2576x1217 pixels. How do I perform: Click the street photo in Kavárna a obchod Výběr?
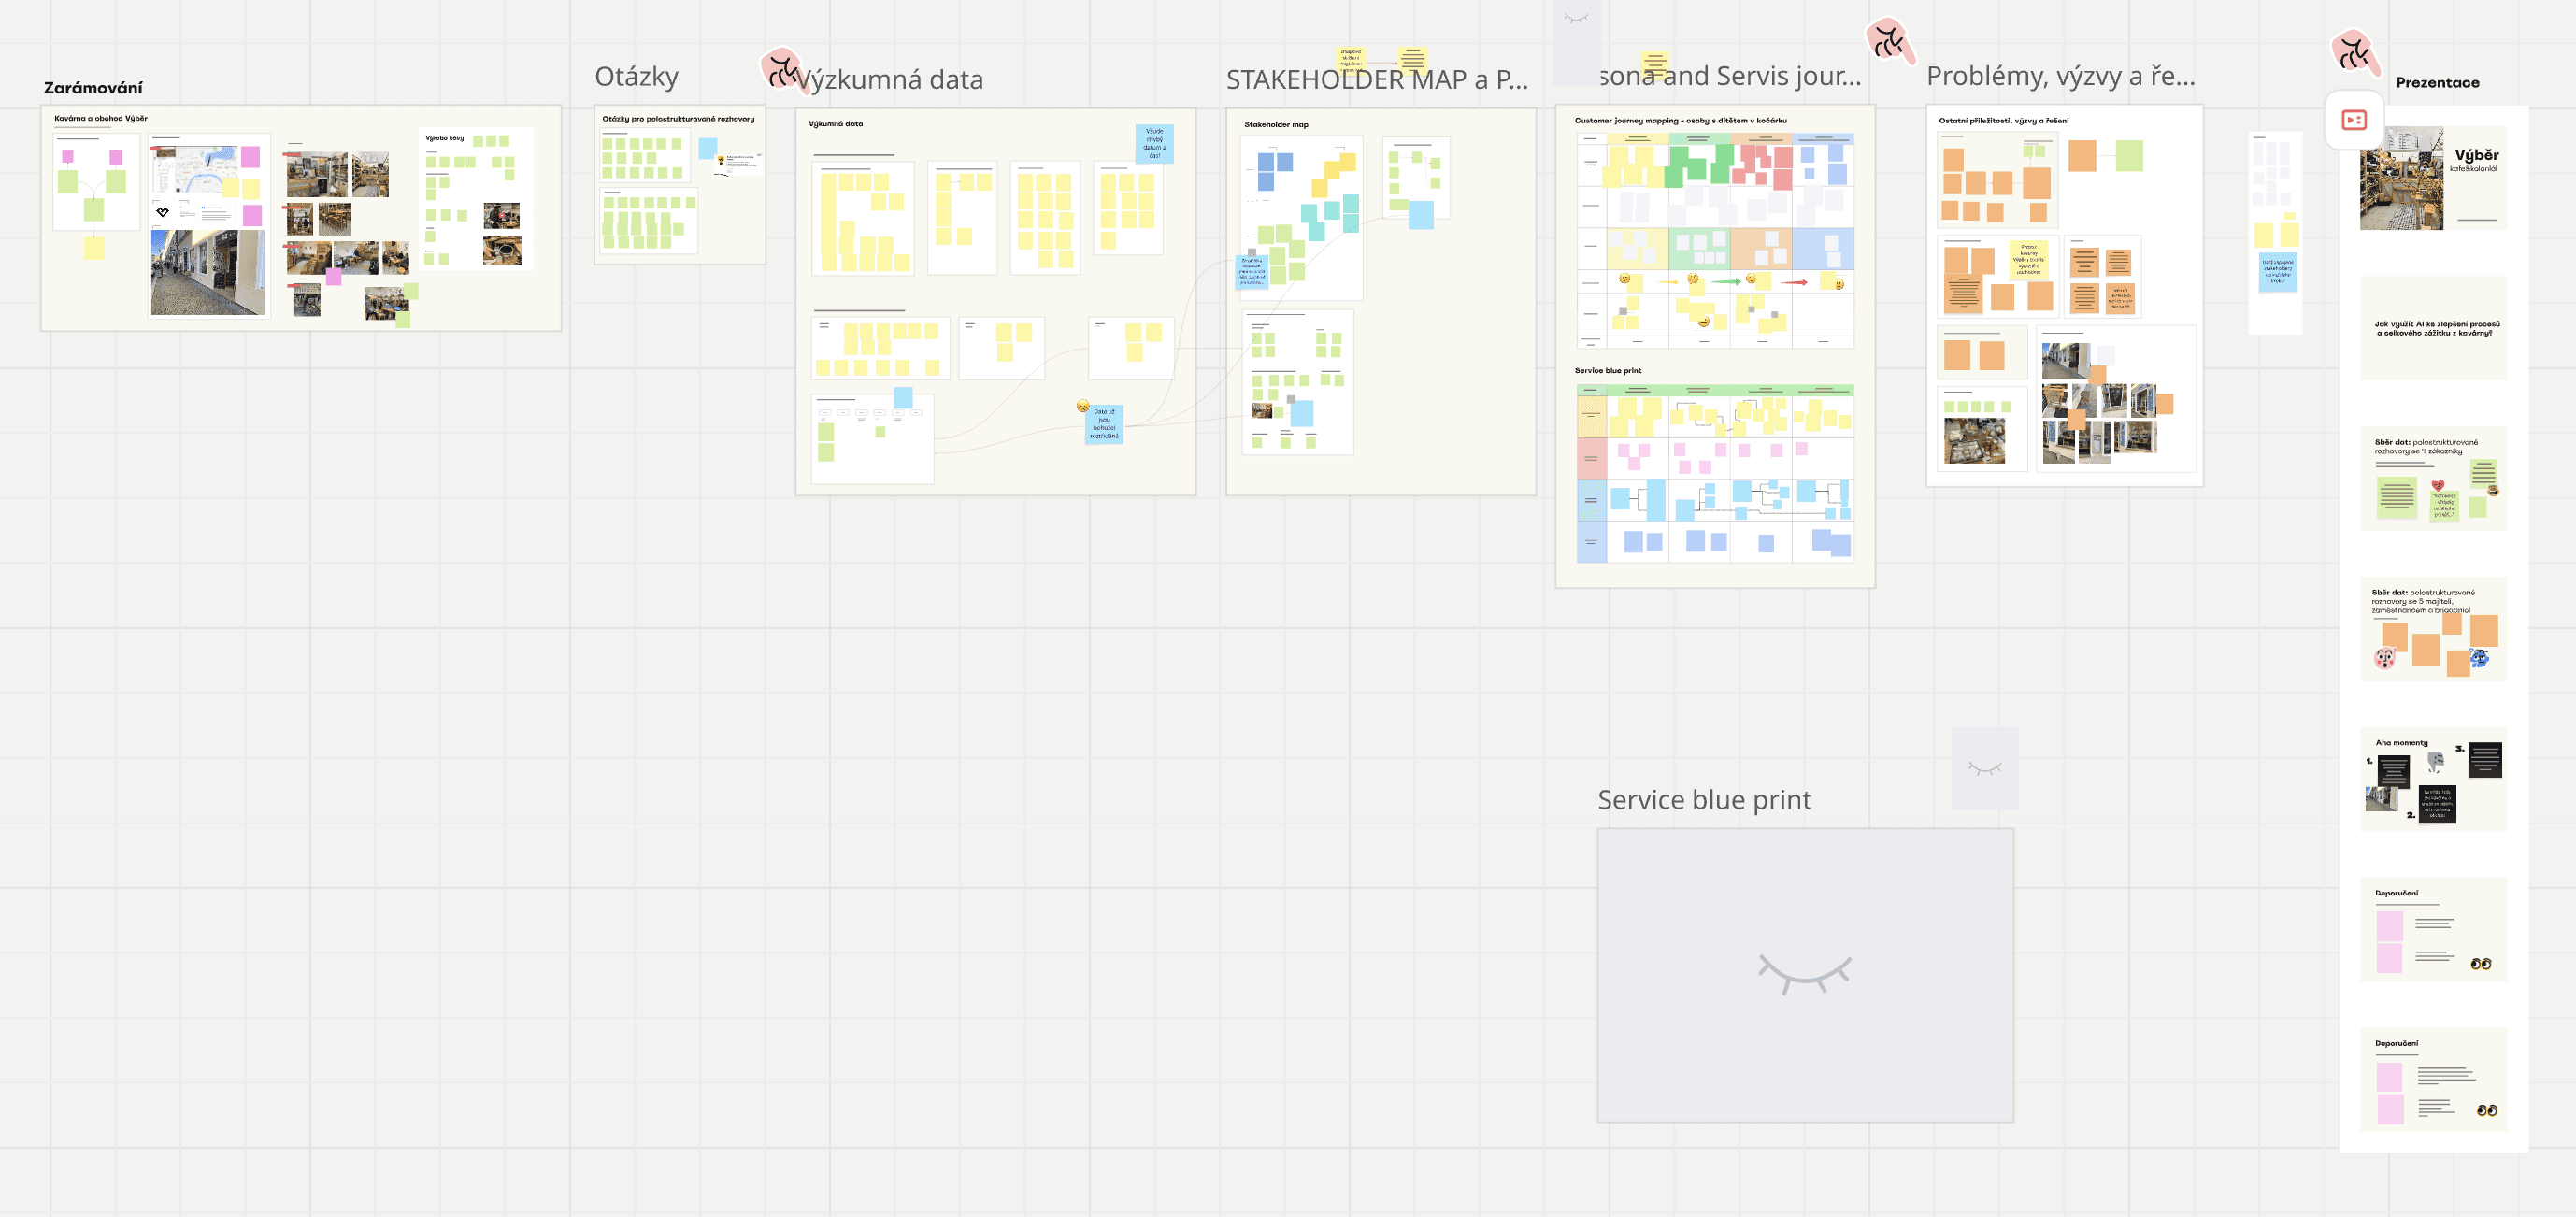click(207, 272)
